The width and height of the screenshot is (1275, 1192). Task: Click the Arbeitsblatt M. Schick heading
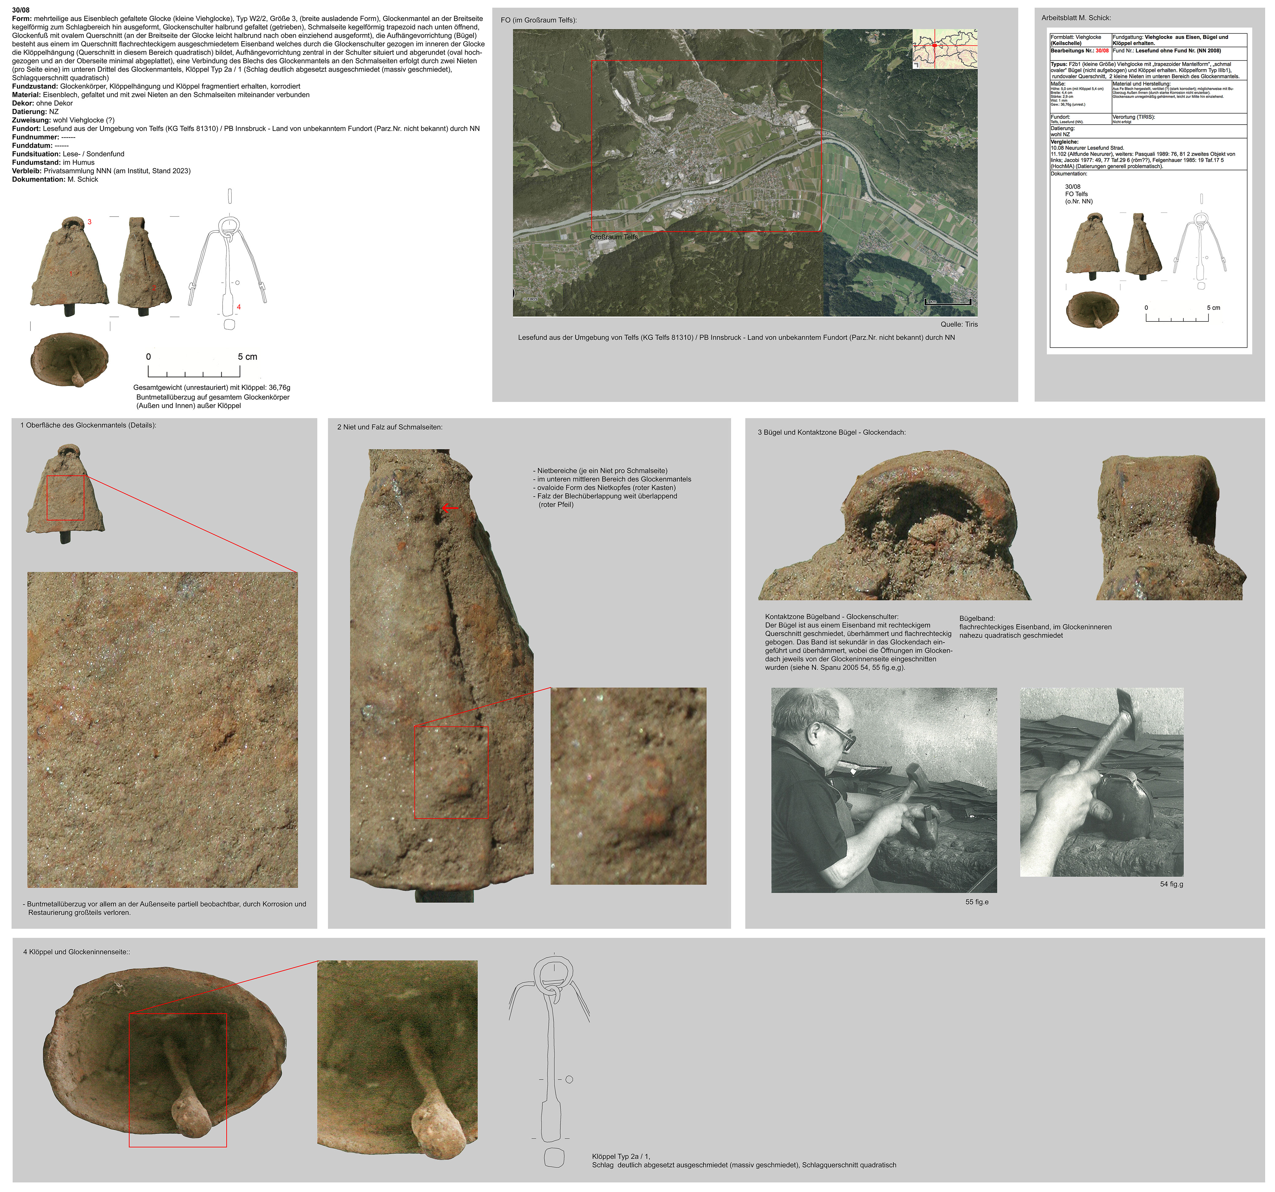[1075, 18]
